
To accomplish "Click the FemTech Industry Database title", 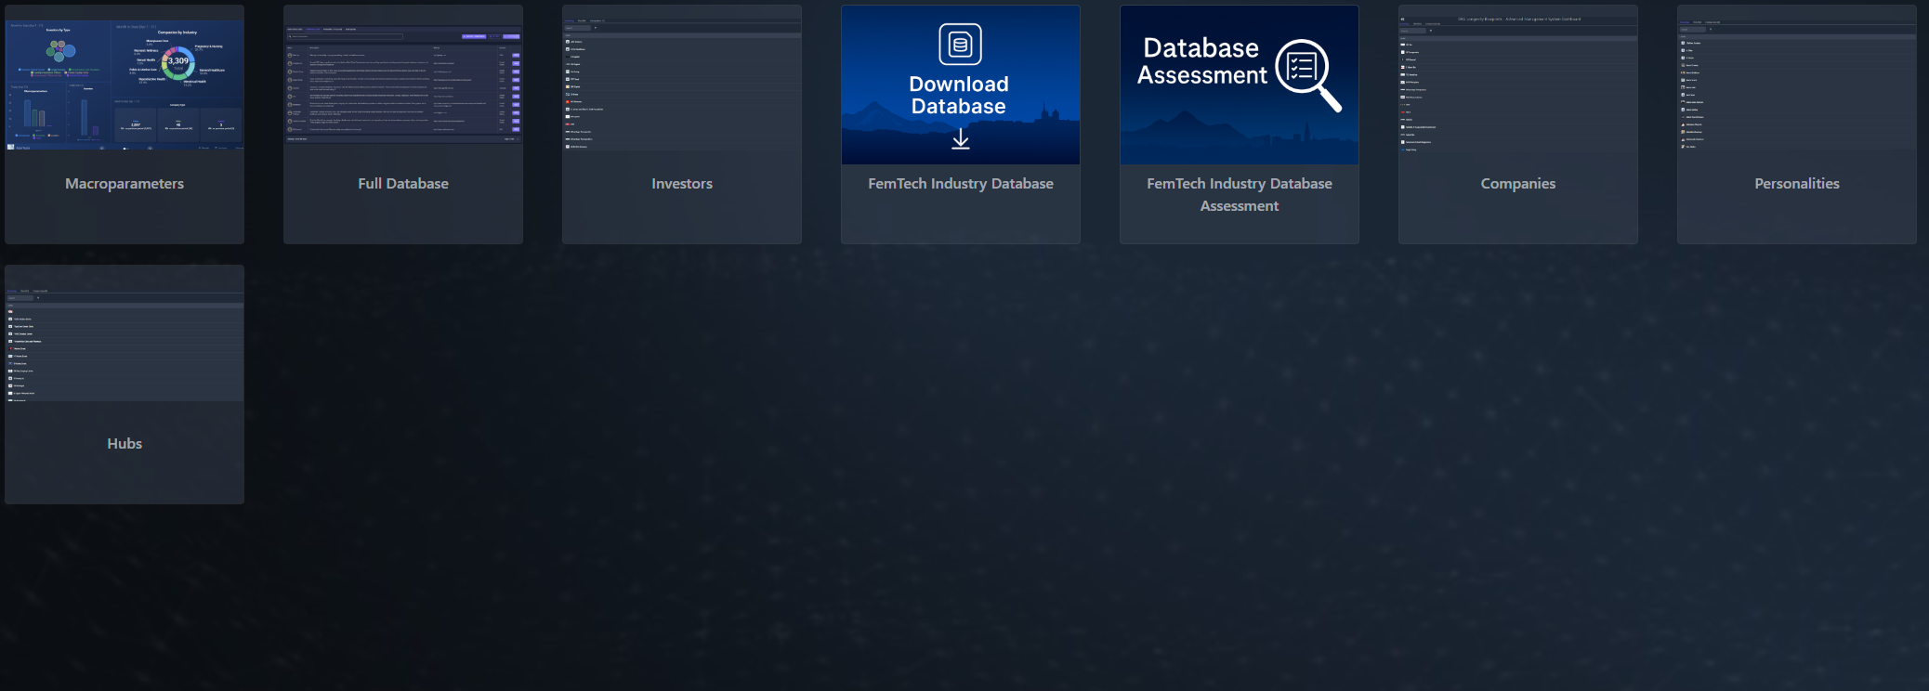I will point(961,184).
